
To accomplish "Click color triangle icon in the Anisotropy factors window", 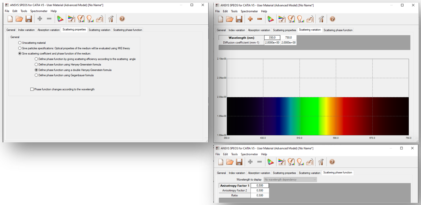I will pyautogui.click(x=271, y=162).
